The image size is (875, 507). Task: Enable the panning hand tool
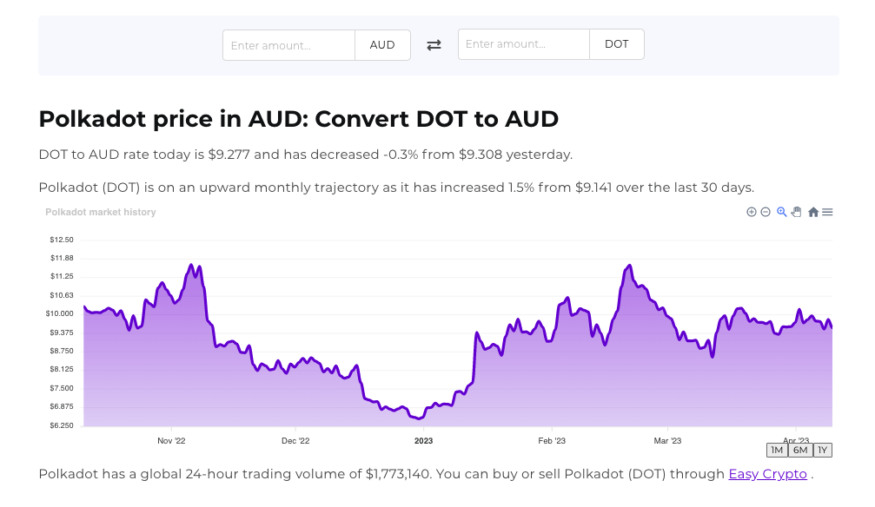pyautogui.click(x=796, y=212)
